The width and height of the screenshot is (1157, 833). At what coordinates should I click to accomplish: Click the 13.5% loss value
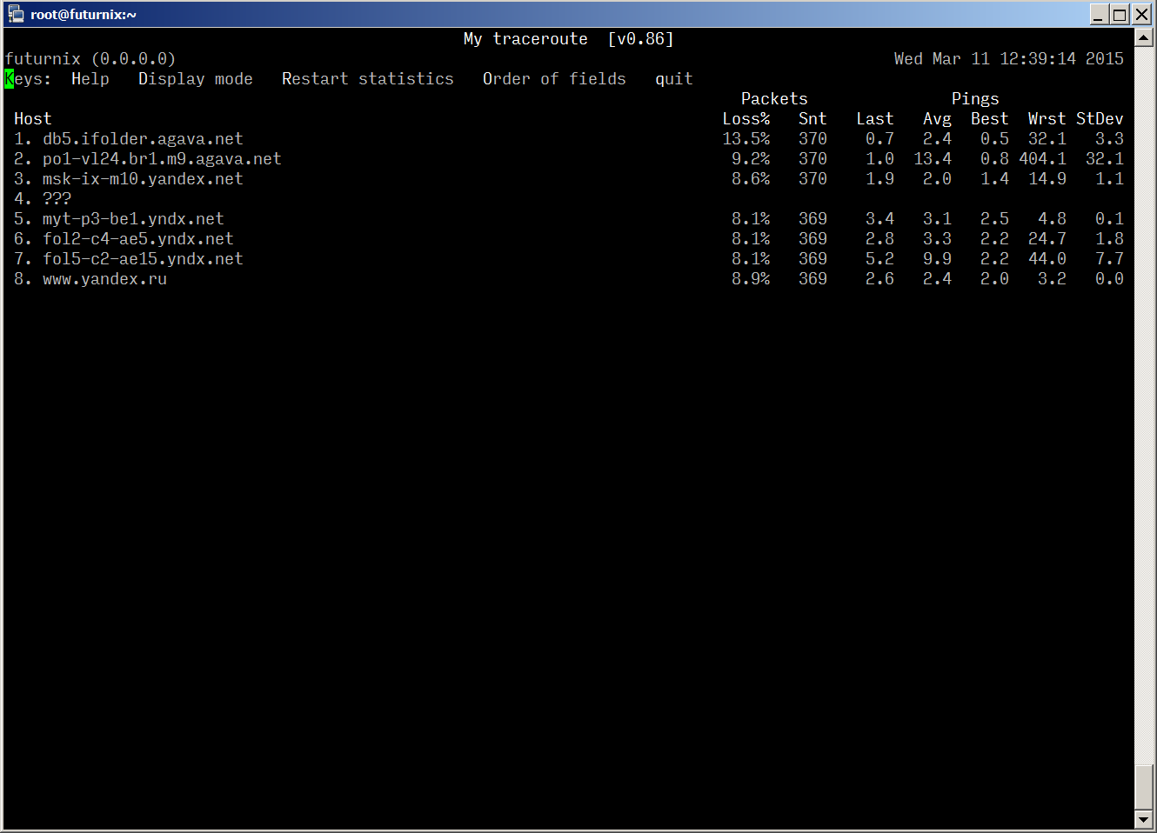746,139
